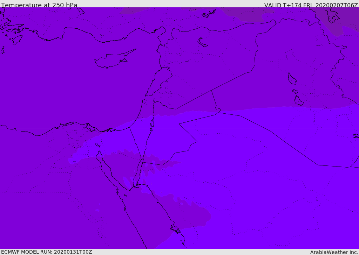Click Lake Assad outline in northern Syria
This screenshot has height=255, width=359.
click(x=202, y=43)
